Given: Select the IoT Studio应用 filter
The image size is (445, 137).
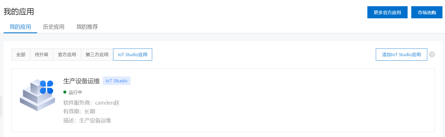Looking at the screenshot, I should [x=132, y=54].
